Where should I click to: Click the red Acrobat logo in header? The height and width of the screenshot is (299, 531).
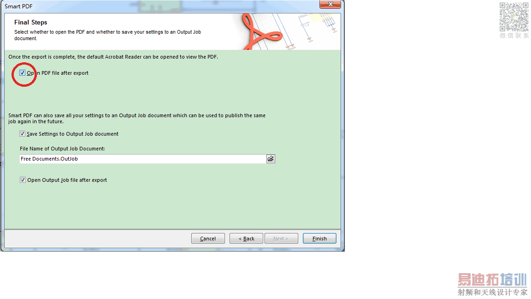coord(261,32)
